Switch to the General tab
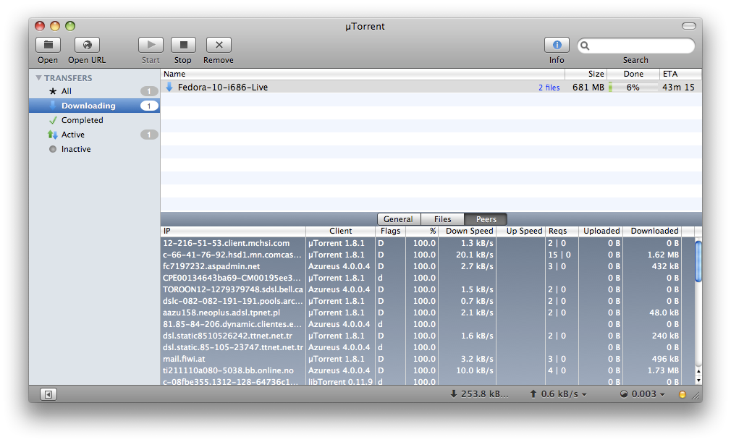 point(399,219)
